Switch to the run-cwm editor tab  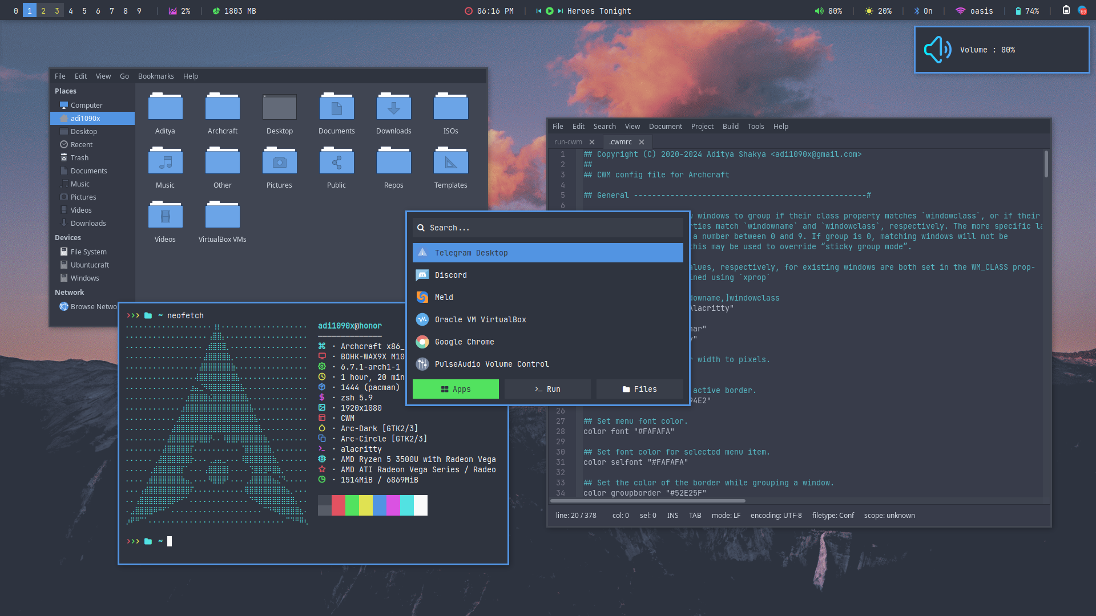pyautogui.click(x=568, y=142)
